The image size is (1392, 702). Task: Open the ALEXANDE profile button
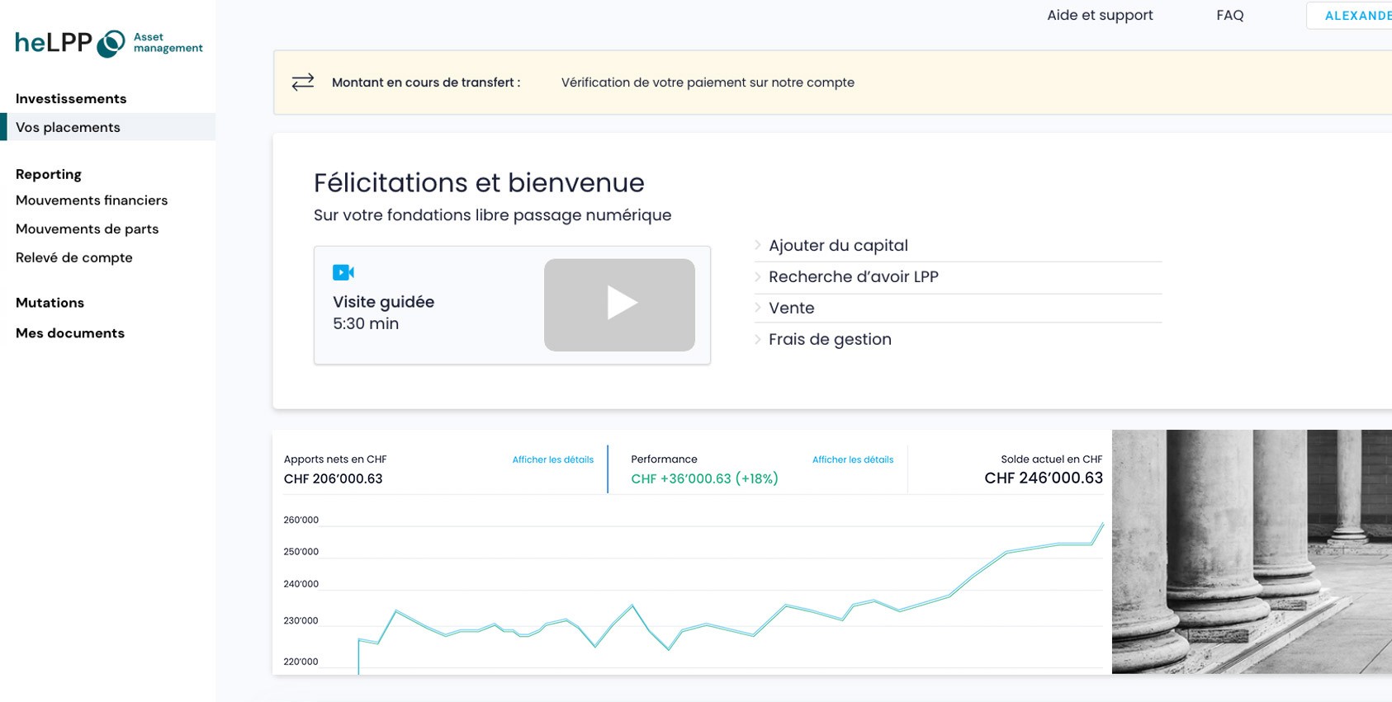[x=1354, y=15]
